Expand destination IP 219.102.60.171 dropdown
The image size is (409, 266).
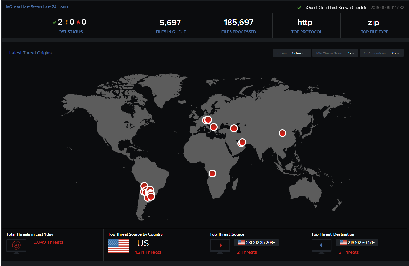click(357, 243)
